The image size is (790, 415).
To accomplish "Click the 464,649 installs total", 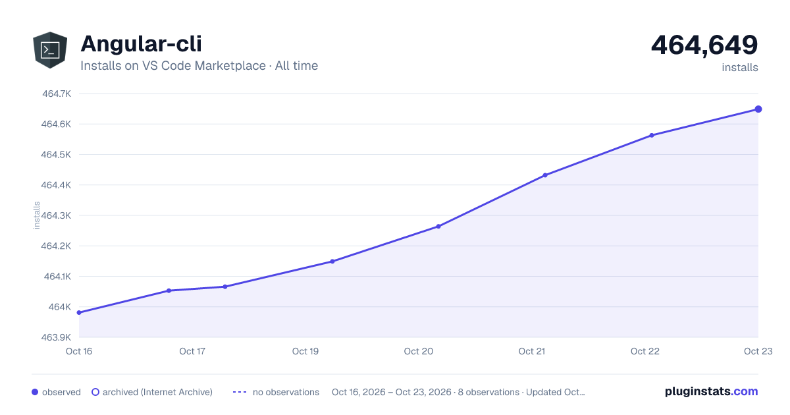I will click(x=704, y=45).
